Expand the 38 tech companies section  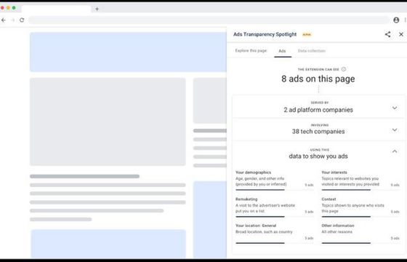[x=318, y=130]
